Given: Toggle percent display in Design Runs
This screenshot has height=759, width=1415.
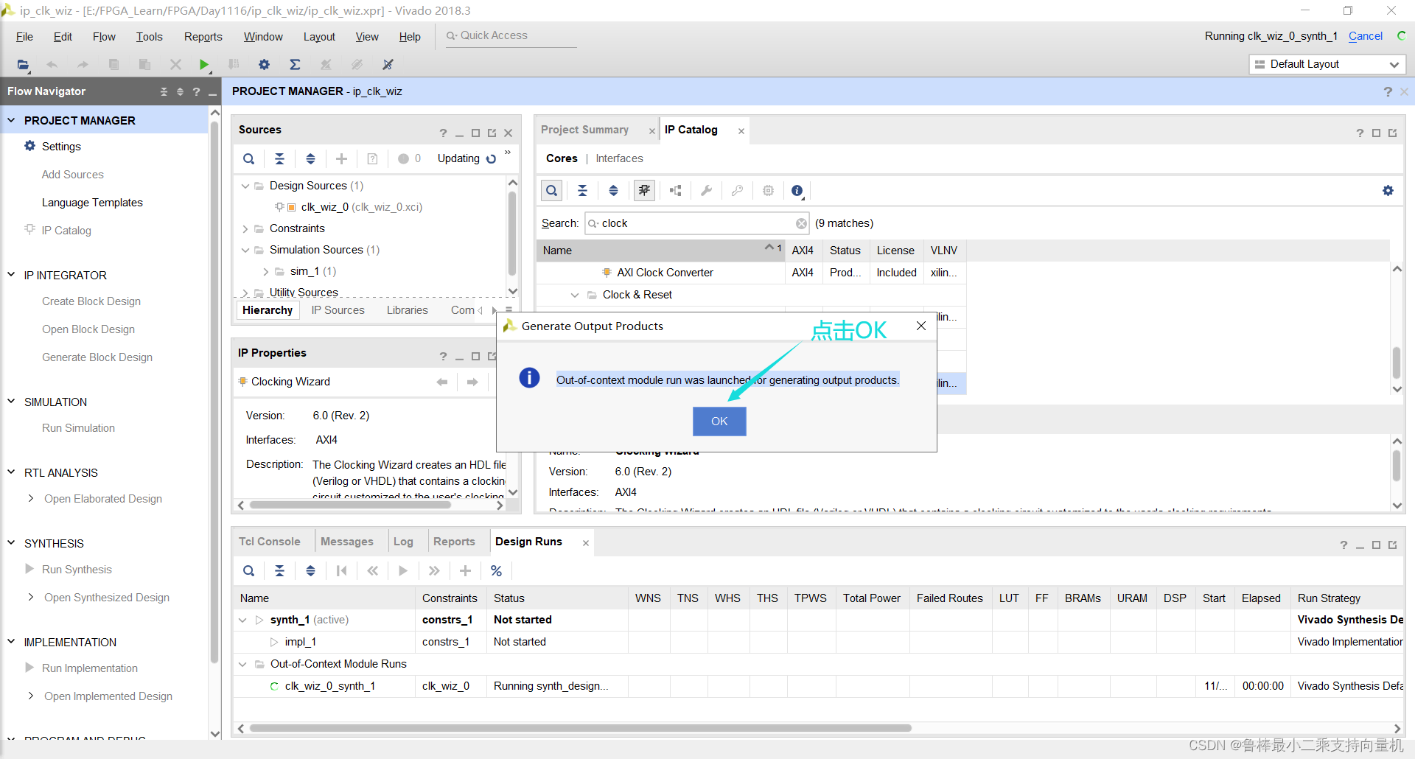Looking at the screenshot, I should point(496,570).
